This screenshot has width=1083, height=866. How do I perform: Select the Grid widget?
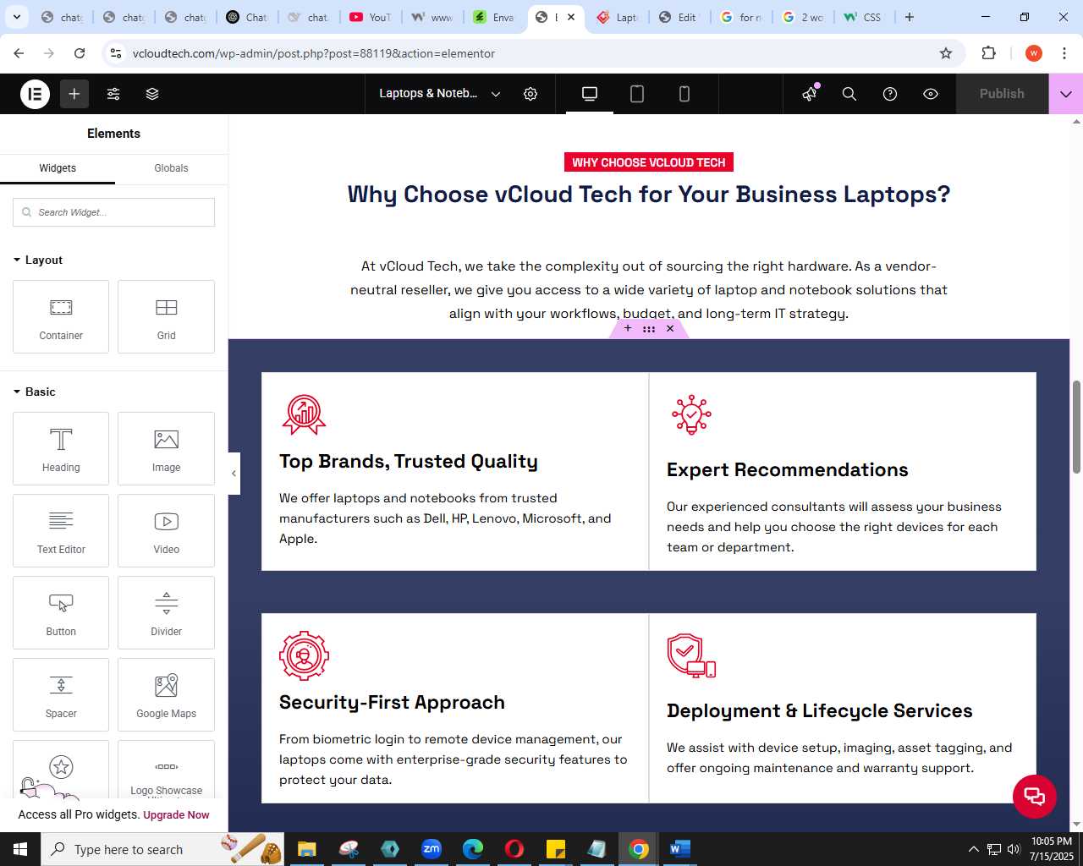click(x=166, y=316)
